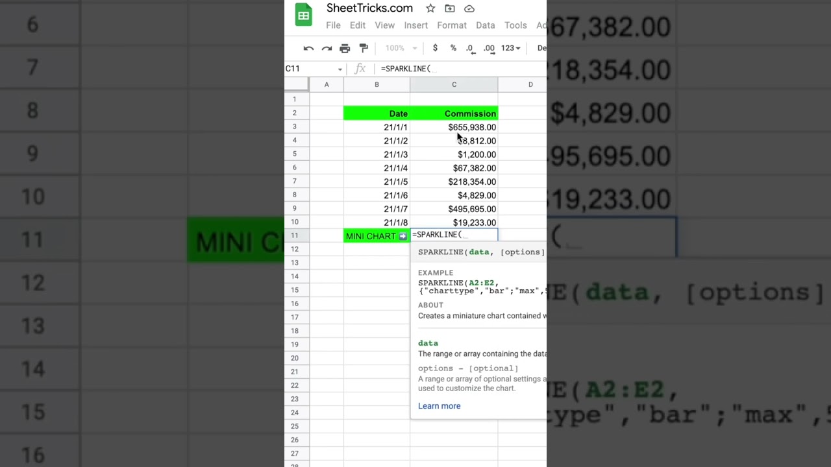This screenshot has height=467, width=831.
Task: Click the Redo arrow icon
Action: coord(327,48)
